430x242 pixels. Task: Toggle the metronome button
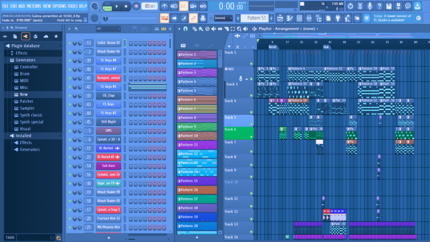pyautogui.click(x=164, y=6)
